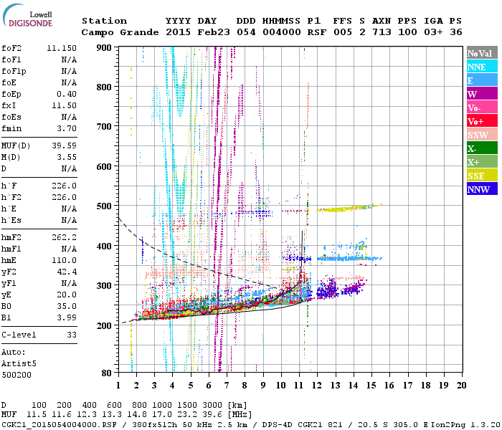This screenshot has width=502, height=430.
Task: Select the Vo- pink legend swatch
Action: (482, 107)
